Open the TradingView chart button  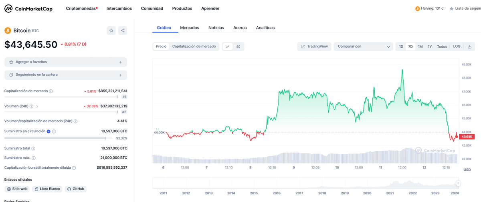pyautogui.click(x=314, y=46)
